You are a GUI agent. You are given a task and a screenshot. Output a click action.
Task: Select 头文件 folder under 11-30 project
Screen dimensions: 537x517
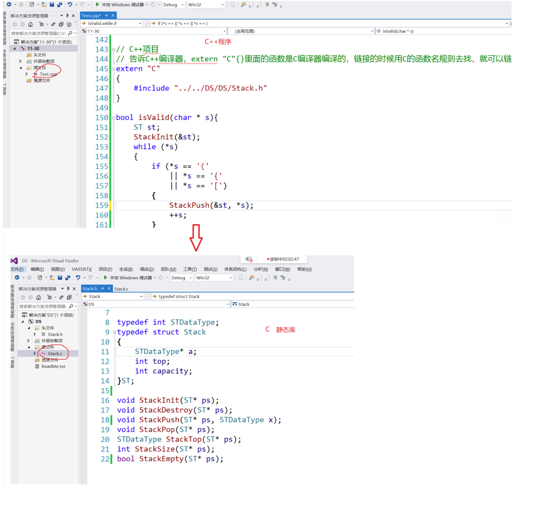37,55
